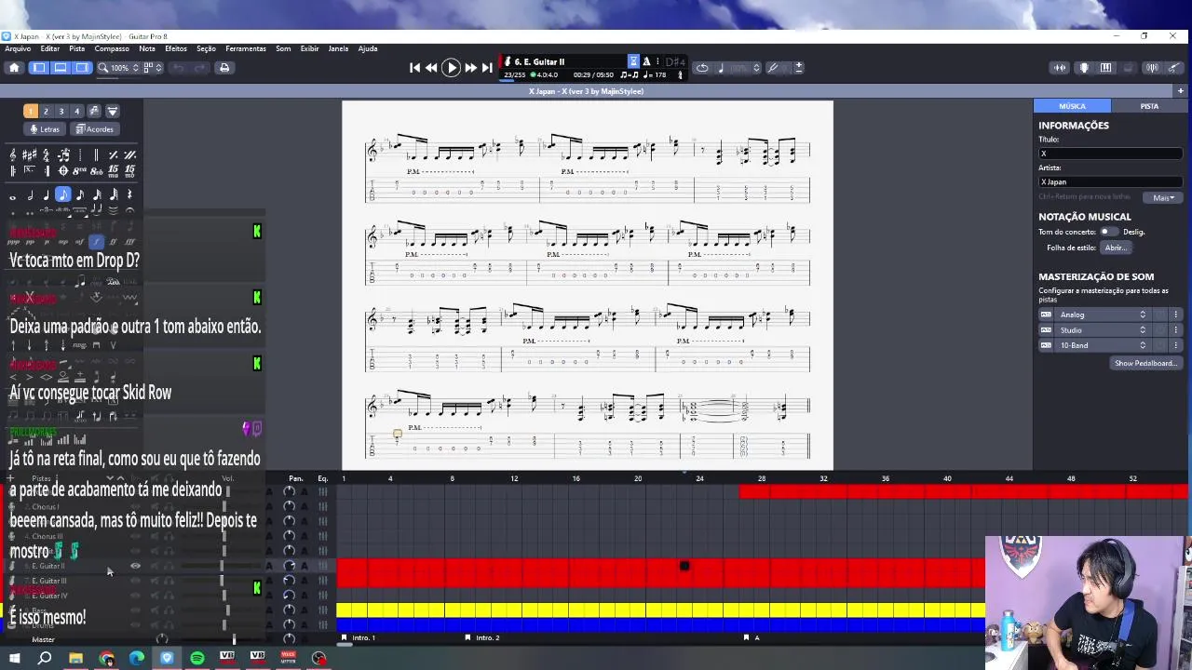1192x670 pixels.
Task: Toggle the metronome button
Action: pyautogui.click(x=646, y=61)
